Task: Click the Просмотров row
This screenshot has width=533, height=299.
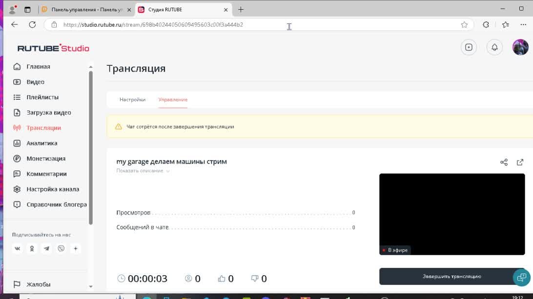Action: 236,212
